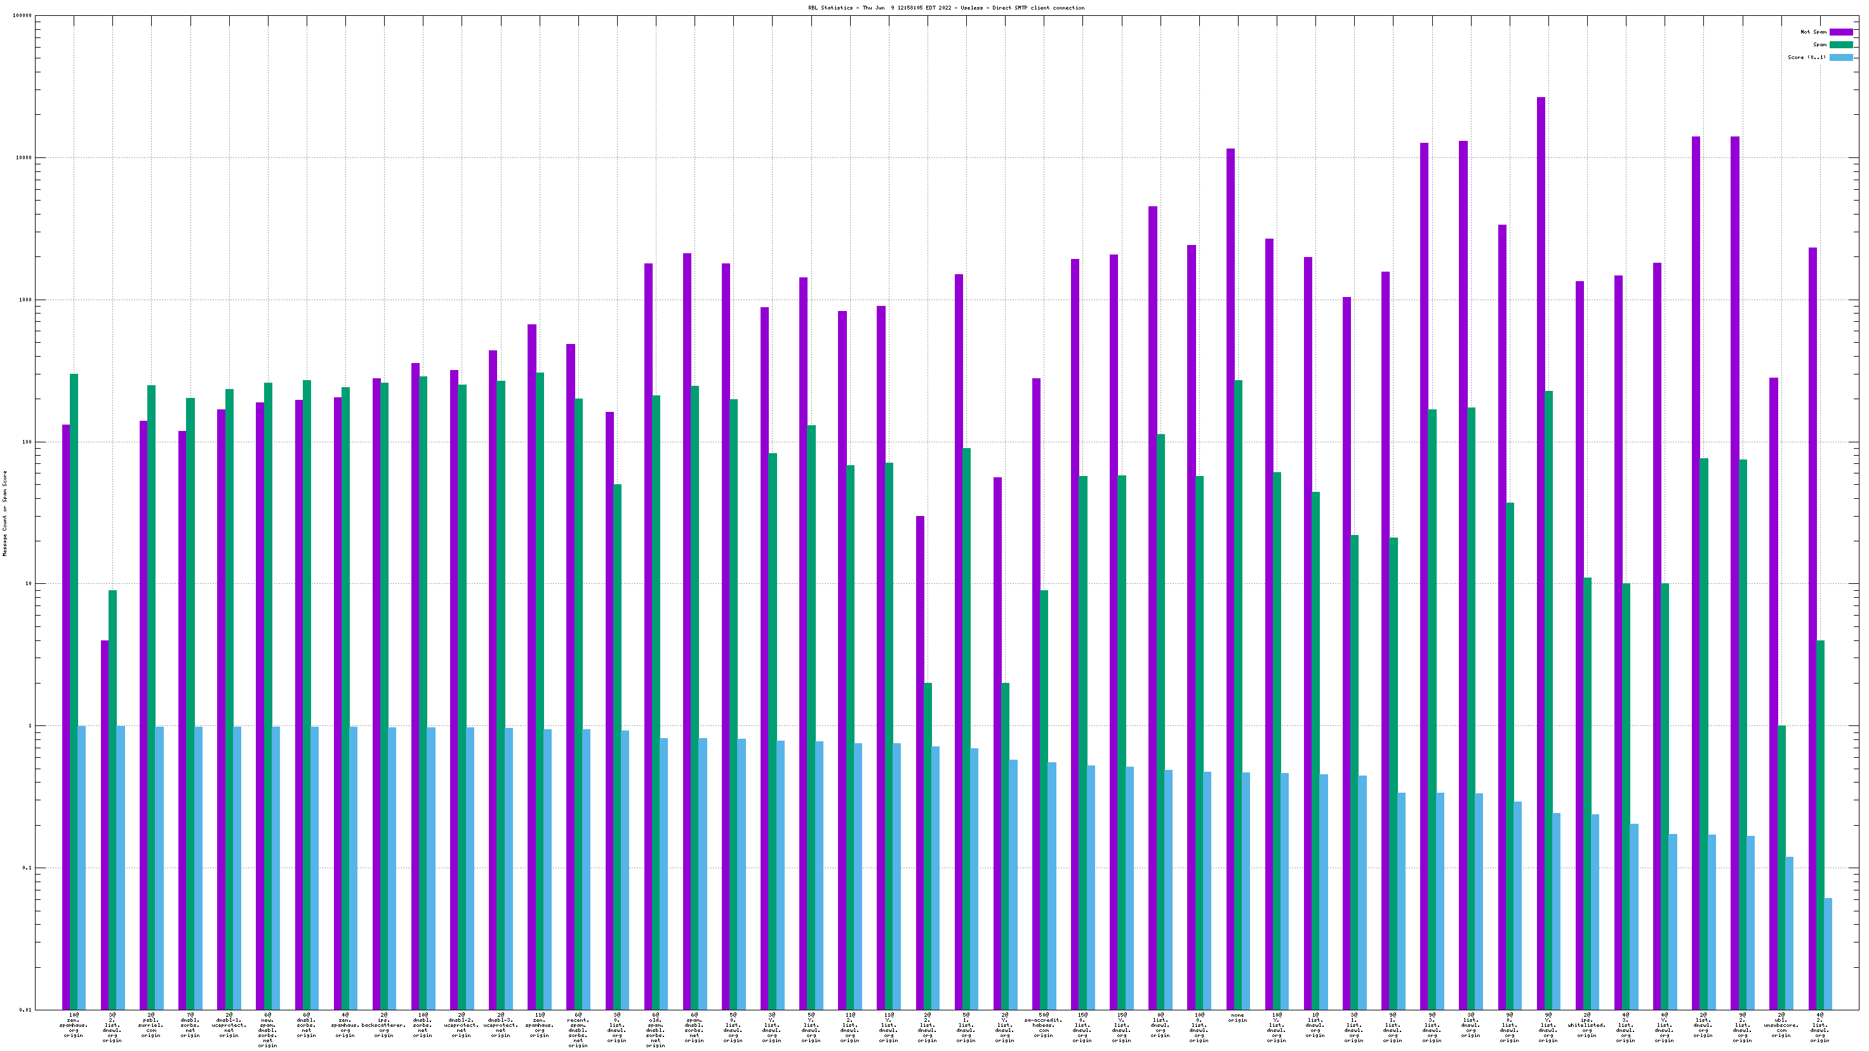Select the psbl.surriel.com x-axis label
The width and height of the screenshot is (1869, 1051).
[x=151, y=1027]
